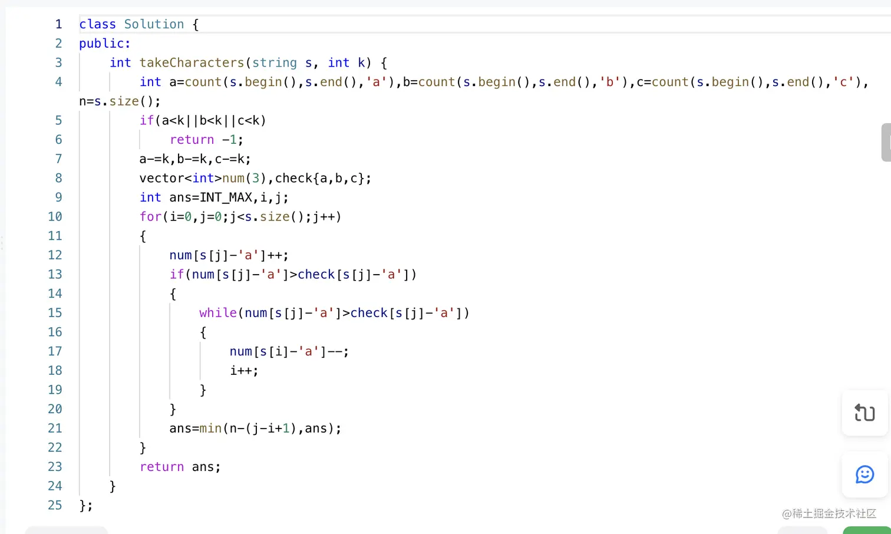Click the 'while(num[s[j]-'a']>check...' line
This screenshot has height=534, width=891.
click(334, 313)
